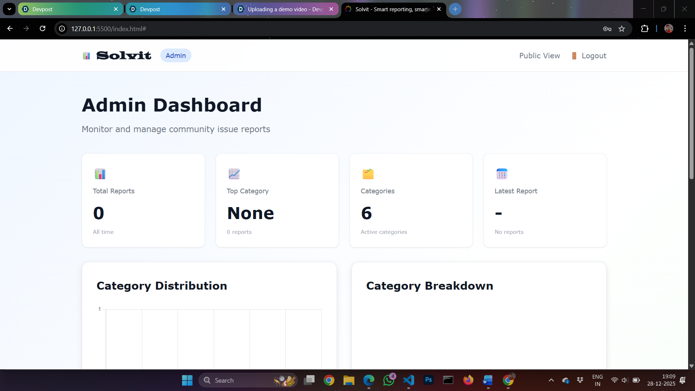
Task: View site information icon in address bar
Action: (x=62, y=29)
